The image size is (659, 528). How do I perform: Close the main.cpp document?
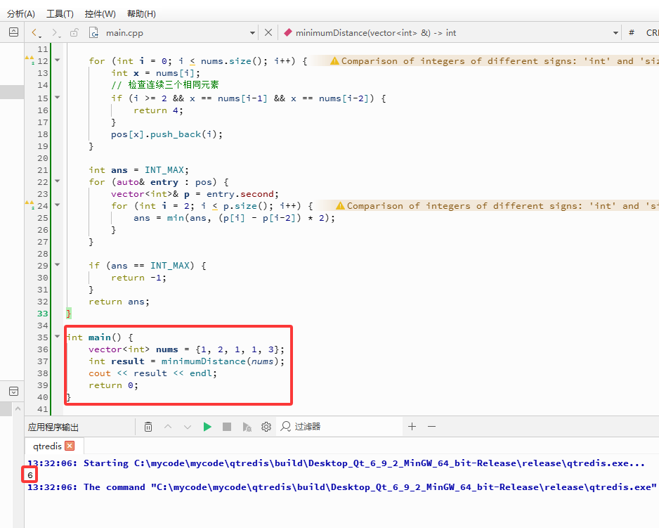[x=268, y=32]
